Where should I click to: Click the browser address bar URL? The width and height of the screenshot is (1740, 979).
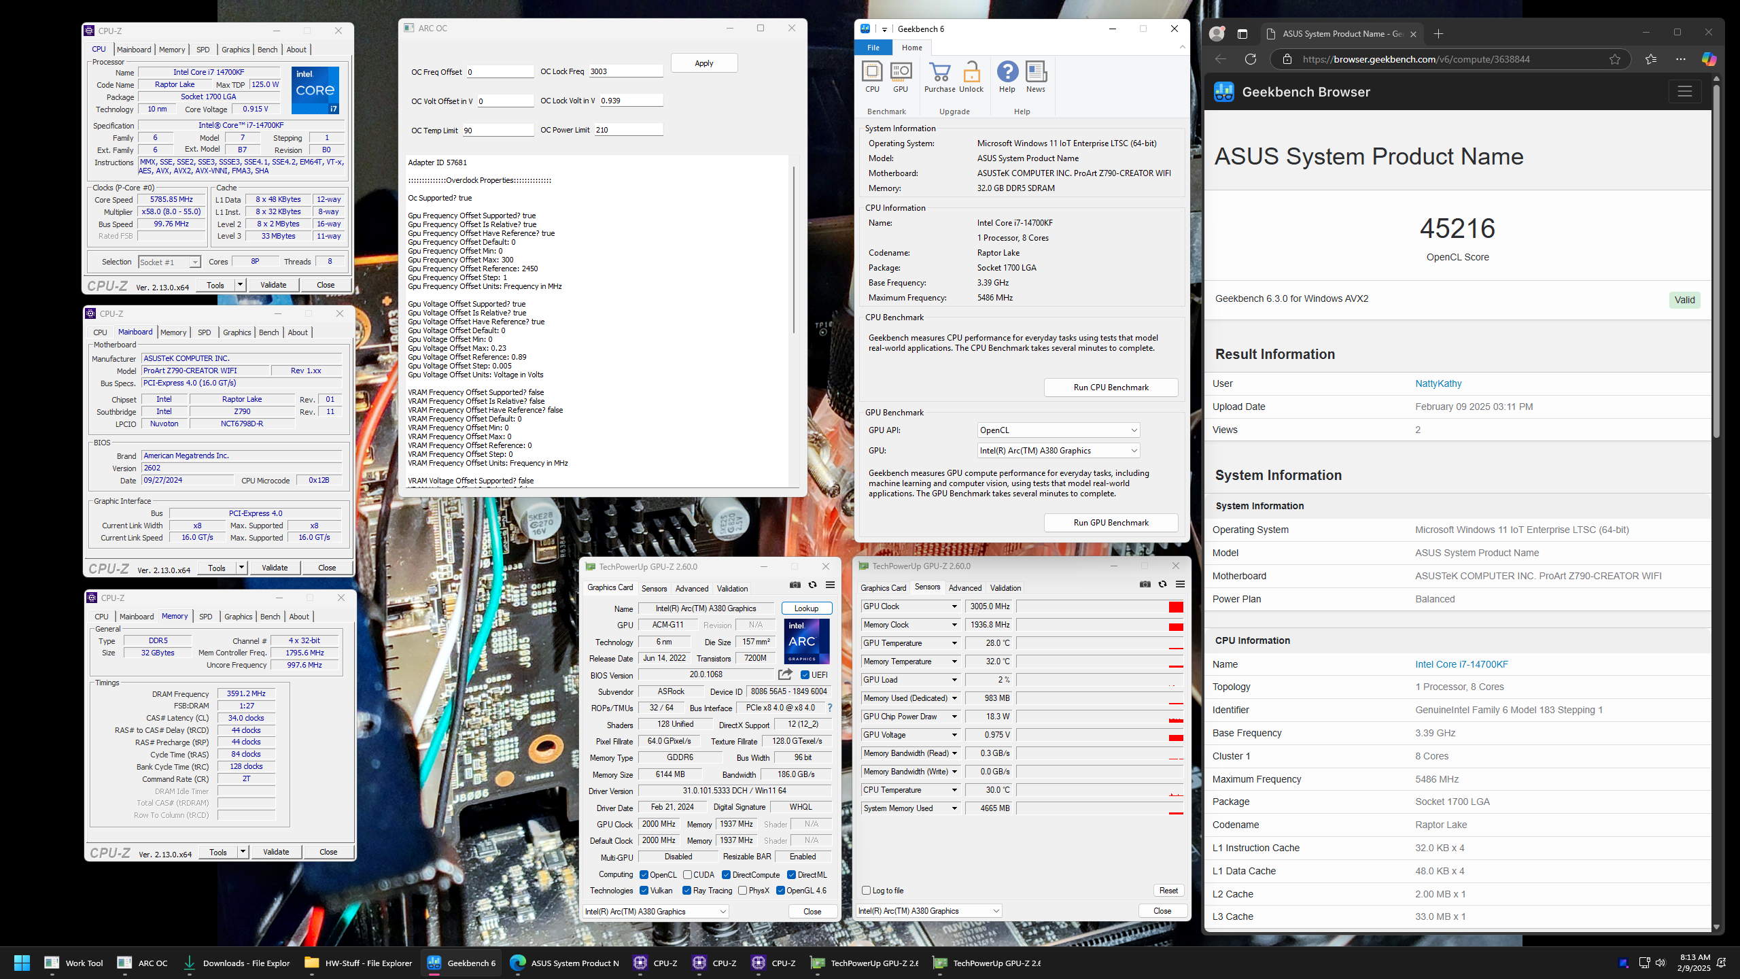(x=1416, y=59)
